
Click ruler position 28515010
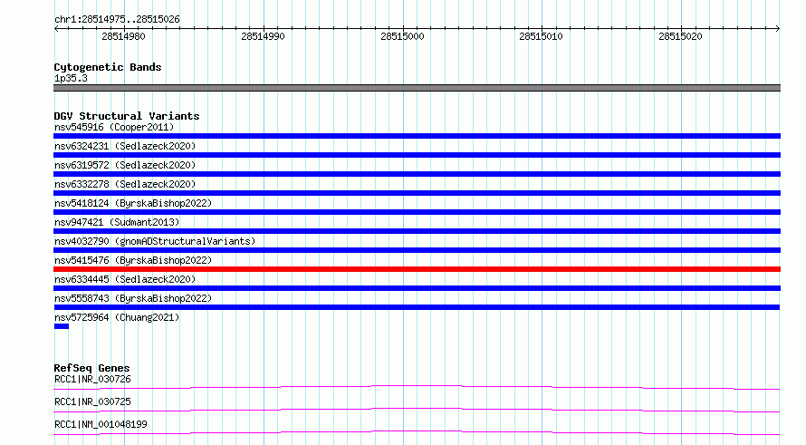541,36
